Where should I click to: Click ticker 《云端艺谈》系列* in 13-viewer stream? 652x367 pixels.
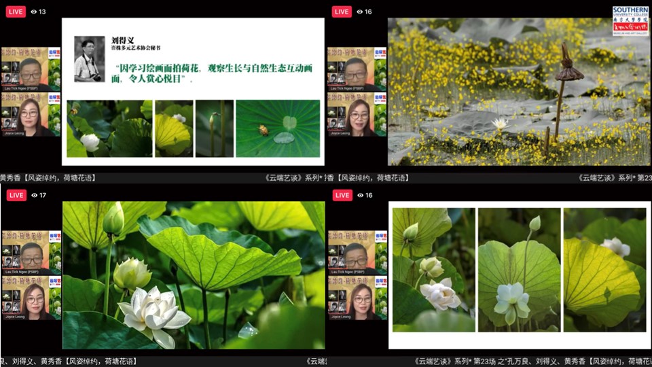click(294, 177)
